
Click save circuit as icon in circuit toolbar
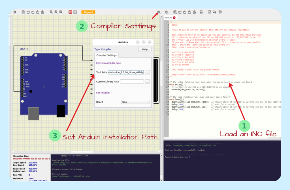(42, 12)
